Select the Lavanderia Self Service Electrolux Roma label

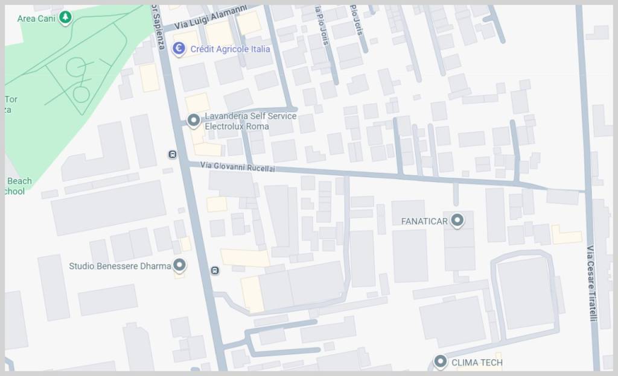[x=250, y=121]
